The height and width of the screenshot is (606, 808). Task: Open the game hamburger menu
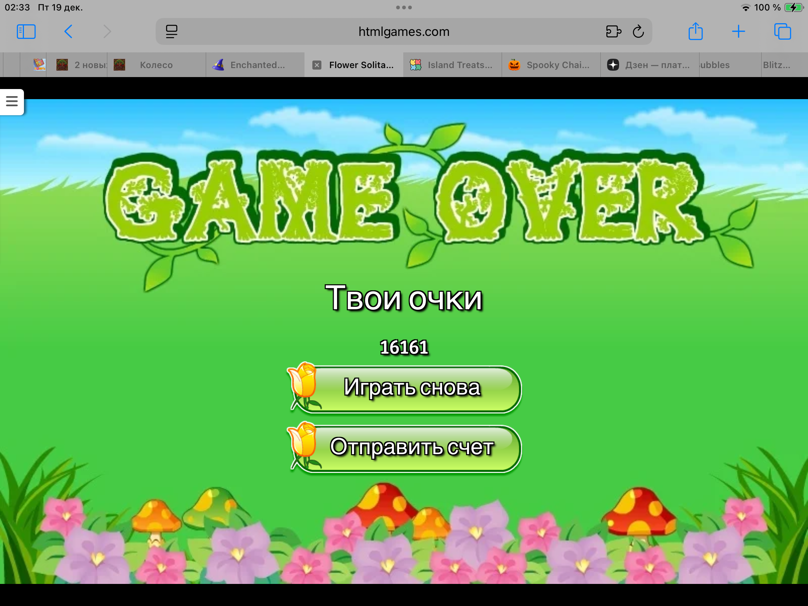[x=12, y=101]
